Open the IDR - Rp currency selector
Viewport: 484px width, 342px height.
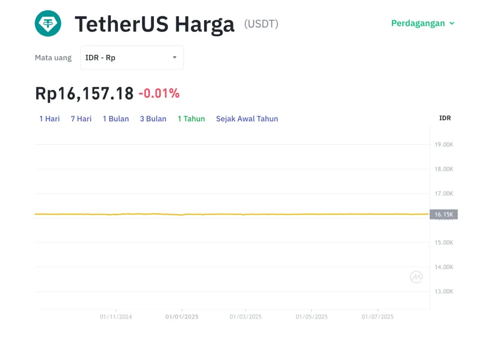pyautogui.click(x=132, y=58)
